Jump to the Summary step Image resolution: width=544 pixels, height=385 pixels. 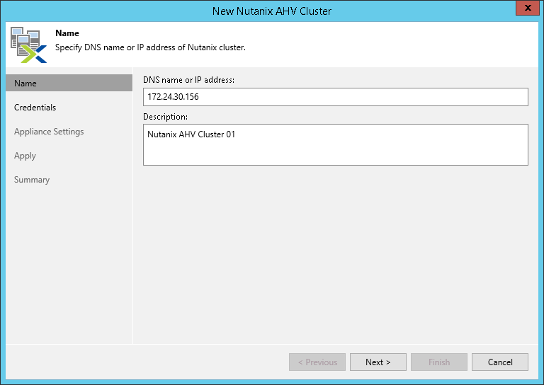click(x=32, y=180)
